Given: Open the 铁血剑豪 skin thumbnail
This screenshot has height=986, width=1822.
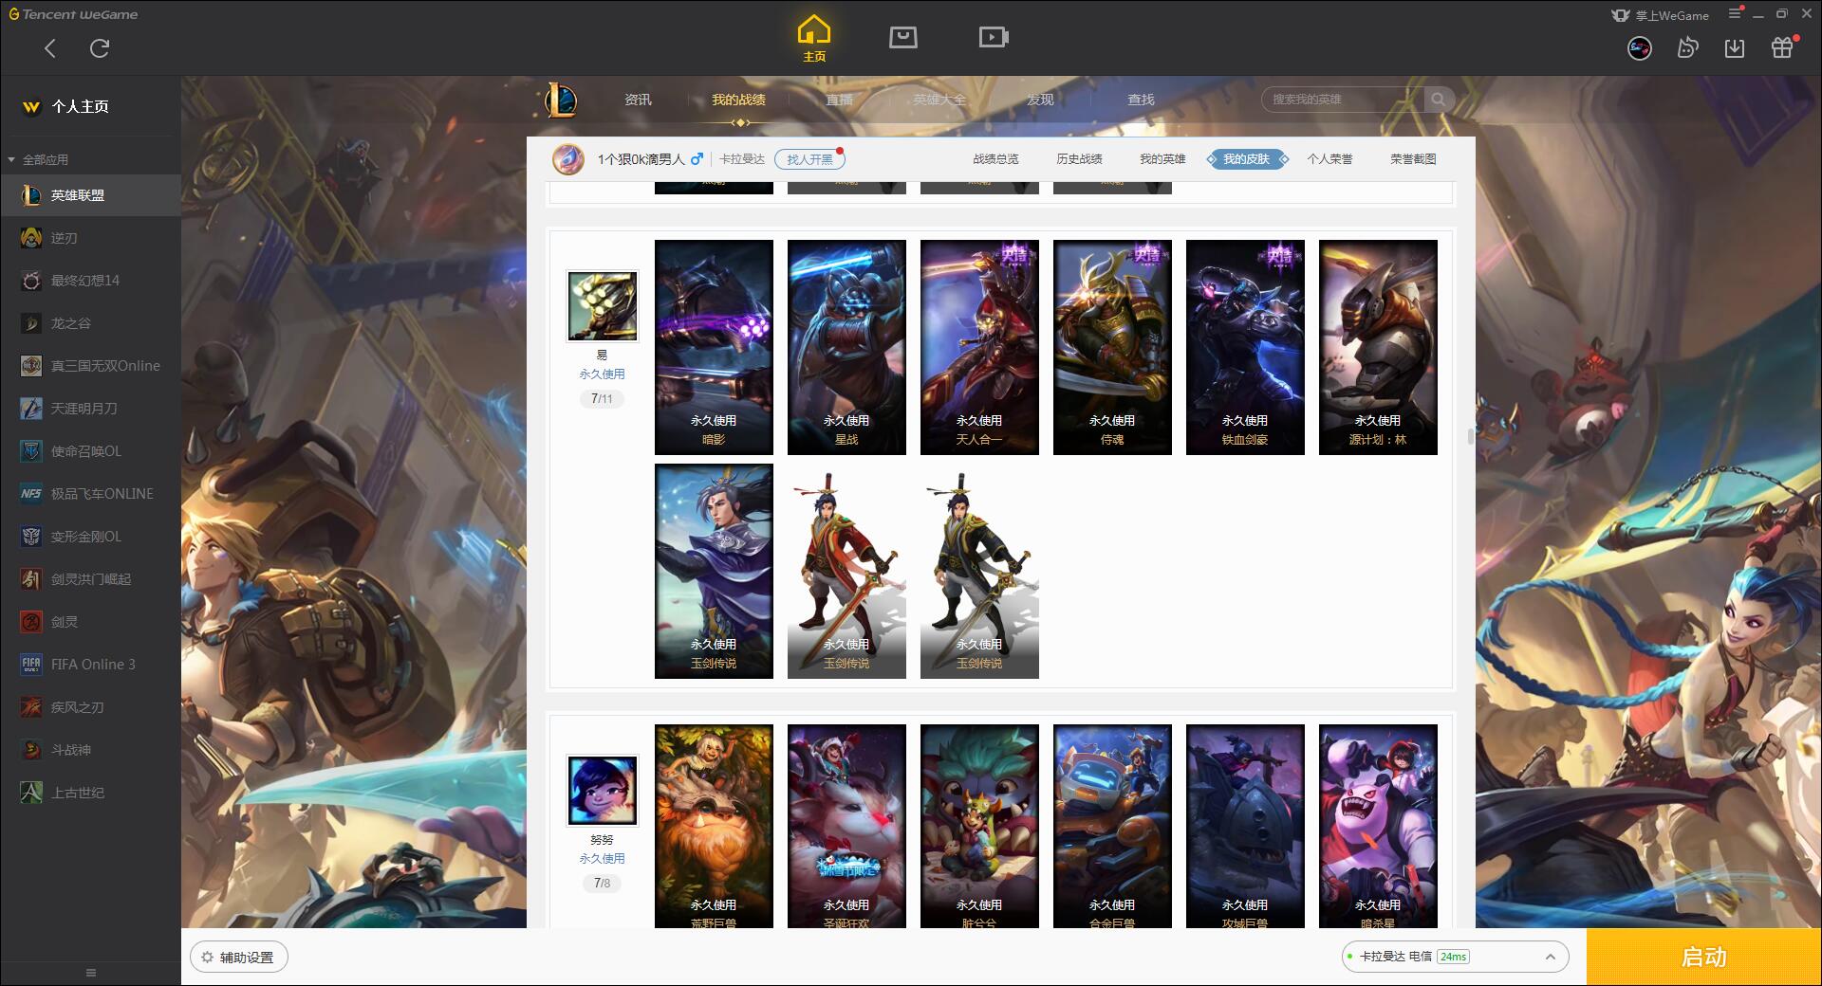Looking at the screenshot, I should pyautogui.click(x=1245, y=347).
